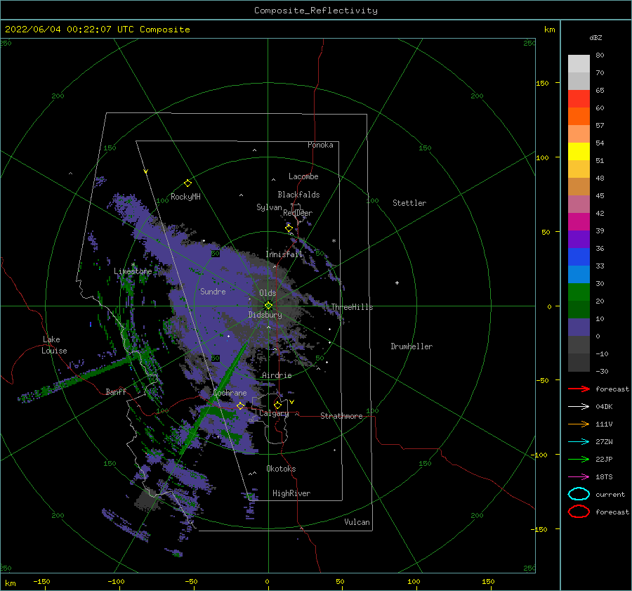This screenshot has width=632, height=591.
Task: Click the Lake Louise label
Action: pos(55,345)
